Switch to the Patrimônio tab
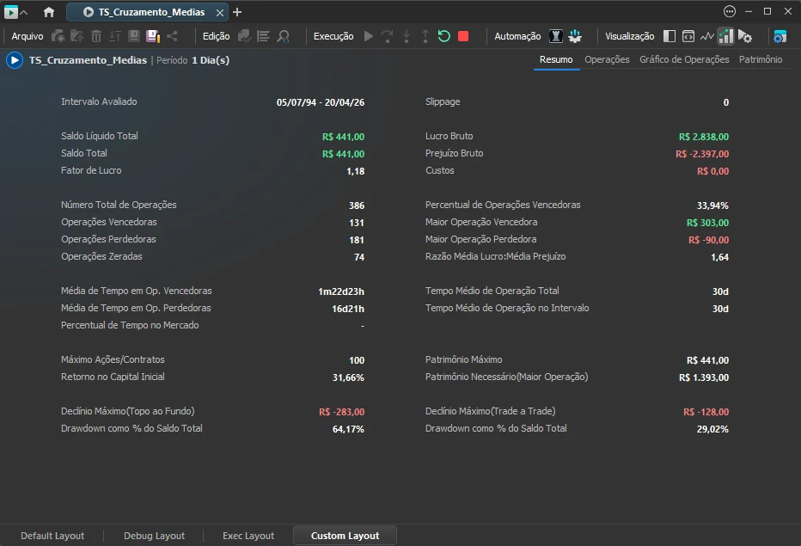The height and width of the screenshot is (546, 801). coord(760,60)
